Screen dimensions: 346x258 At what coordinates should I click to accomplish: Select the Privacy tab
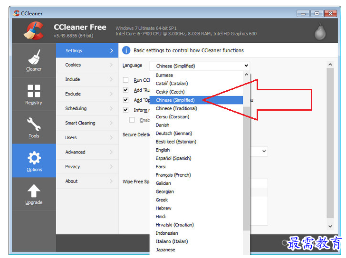[87, 167]
